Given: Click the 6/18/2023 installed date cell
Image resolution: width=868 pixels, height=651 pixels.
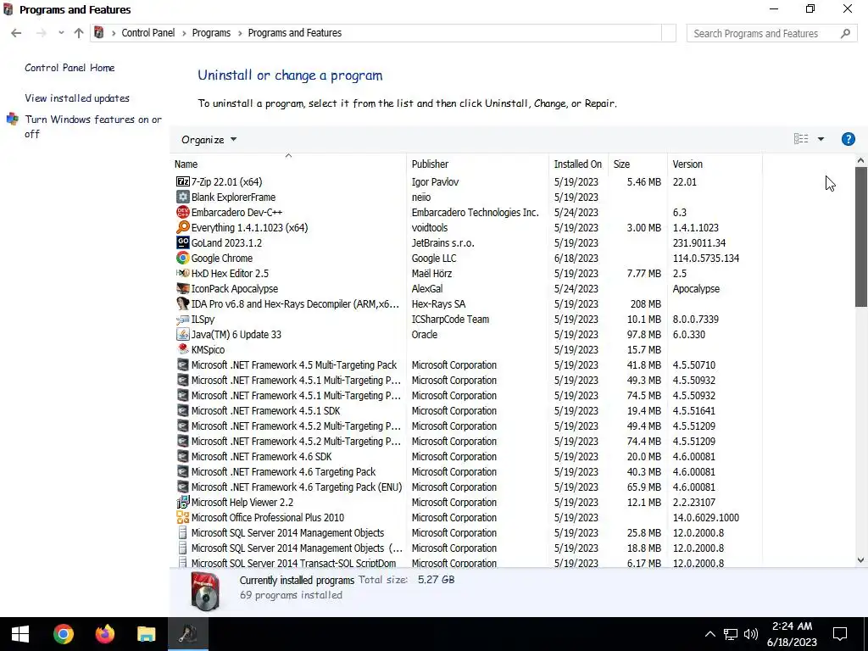Looking at the screenshot, I should pyautogui.click(x=576, y=258).
